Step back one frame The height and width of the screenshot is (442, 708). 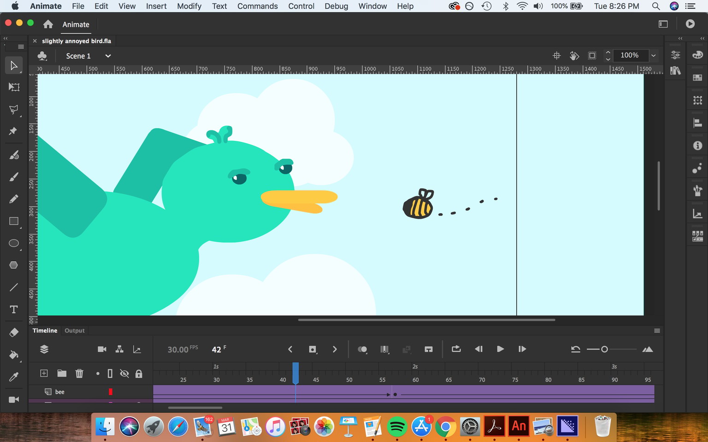point(479,349)
